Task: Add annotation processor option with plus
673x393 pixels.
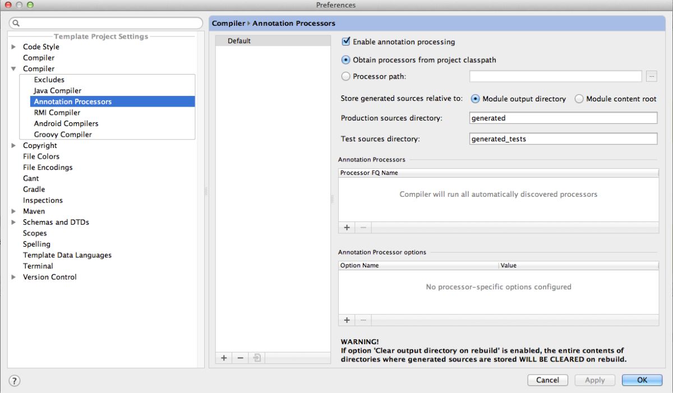Action: pos(347,320)
